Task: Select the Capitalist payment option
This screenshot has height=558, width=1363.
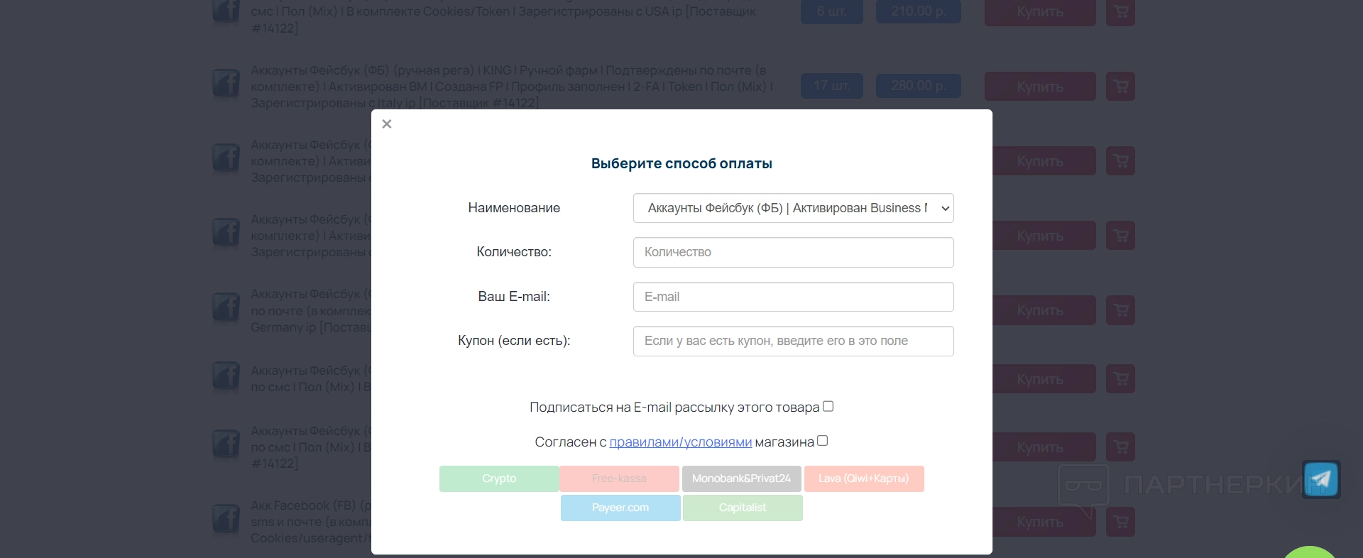Action: (743, 508)
